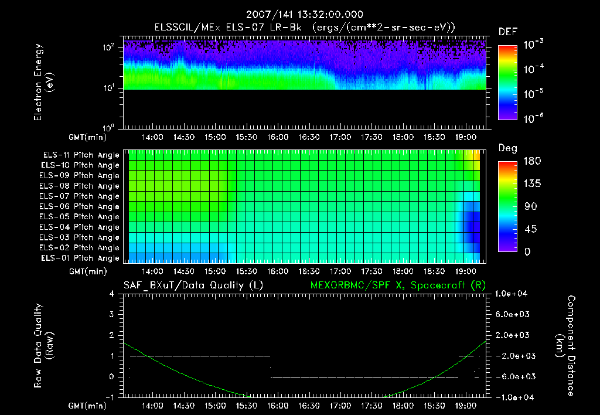Click the SAF_BXuT/Data Quality (L) title
This screenshot has width=600, height=415.
[193, 285]
